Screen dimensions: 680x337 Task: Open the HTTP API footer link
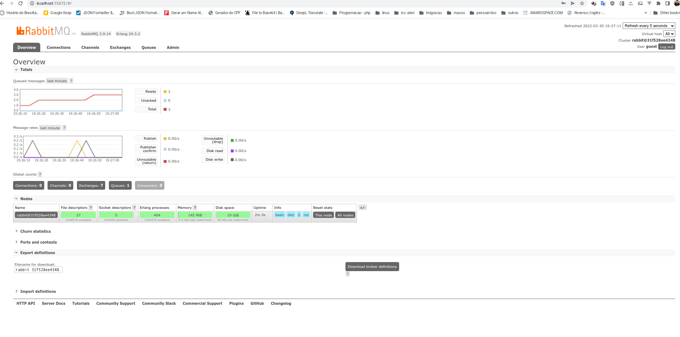[x=26, y=303]
